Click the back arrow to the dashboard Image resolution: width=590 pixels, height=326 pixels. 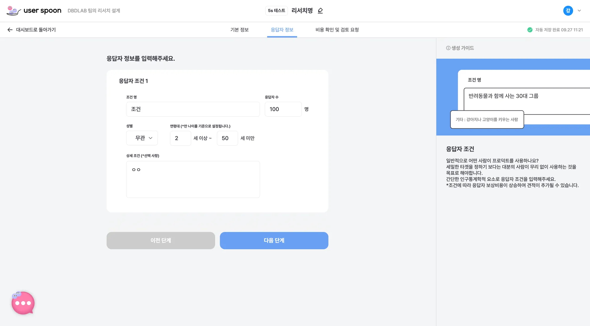tap(10, 30)
